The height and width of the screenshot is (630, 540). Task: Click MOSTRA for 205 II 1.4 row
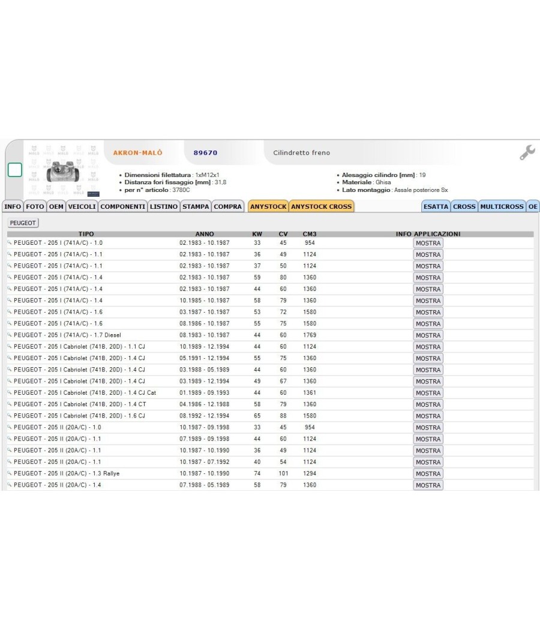pyautogui.click(x=428, y=485)
